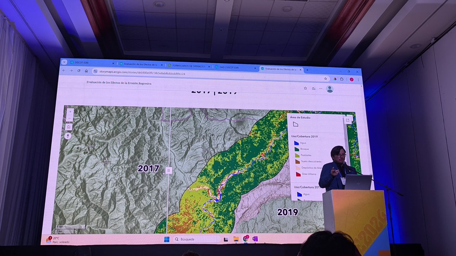This screenshot has width=456, height=256.
Task: Zoom in on the map with plus button
Action: point(70,112)
